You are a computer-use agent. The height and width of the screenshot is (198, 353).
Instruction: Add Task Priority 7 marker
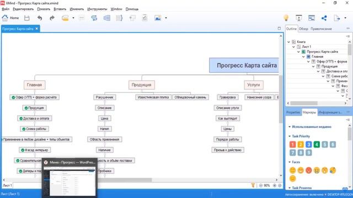292,153
